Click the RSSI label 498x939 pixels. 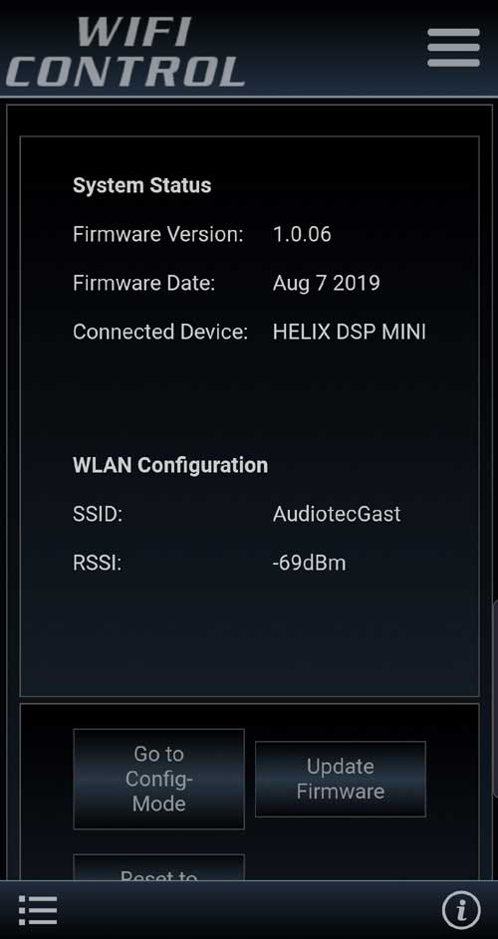point(97,563)
